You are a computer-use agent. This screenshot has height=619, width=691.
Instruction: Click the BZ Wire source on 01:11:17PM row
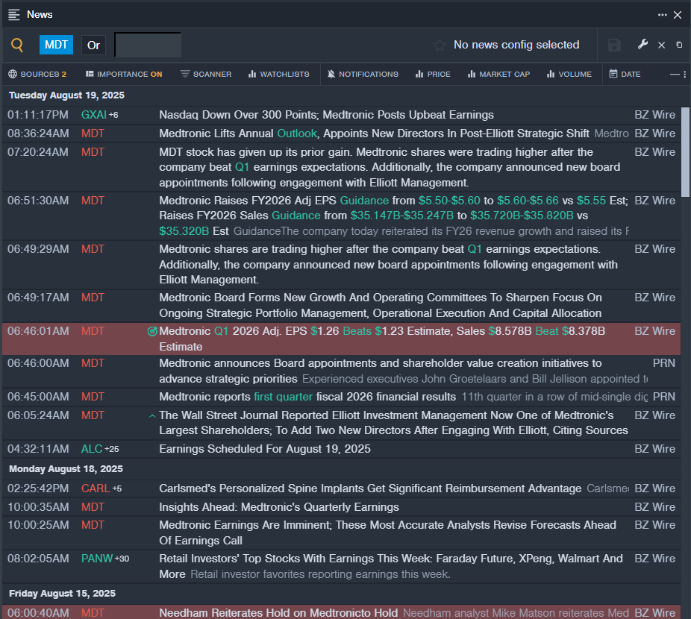[x=655, y=115]
